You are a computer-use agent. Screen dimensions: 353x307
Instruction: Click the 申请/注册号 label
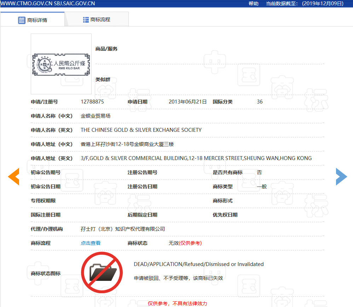coord(44,102)
